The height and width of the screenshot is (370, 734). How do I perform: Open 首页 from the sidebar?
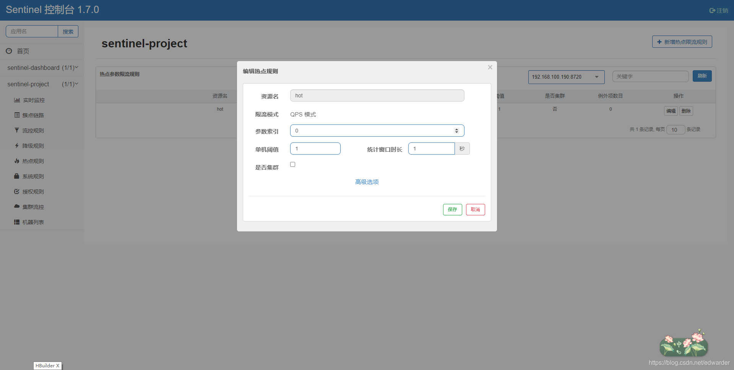coord(23,51)
